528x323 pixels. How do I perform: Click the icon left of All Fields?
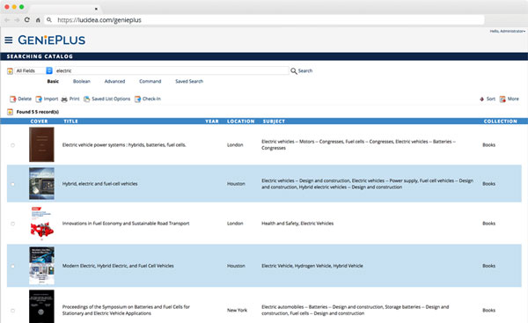pos(10,70)
